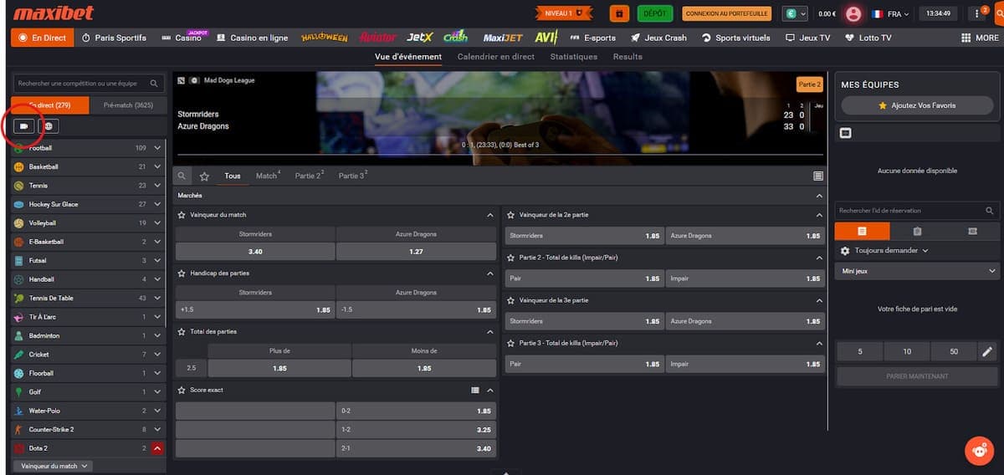Favorite the Vainqueur du match market star
The width and height of the screenshot is (1004, 475).
182,215
